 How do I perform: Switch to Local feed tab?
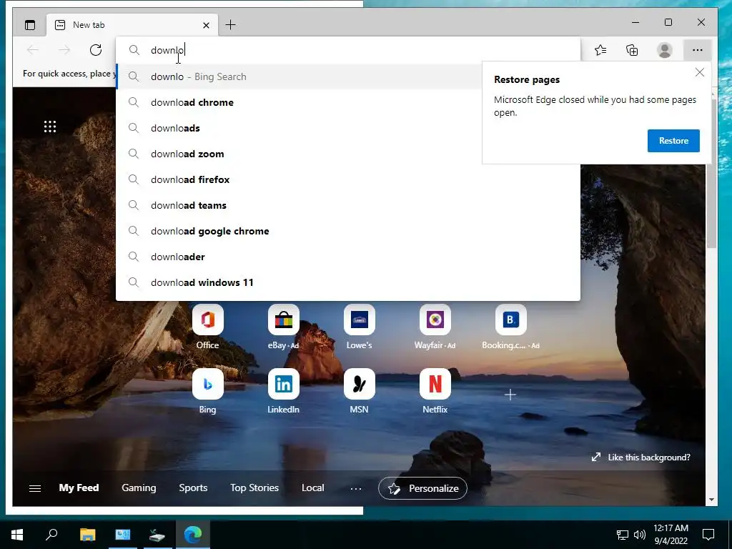click(313, 488)
